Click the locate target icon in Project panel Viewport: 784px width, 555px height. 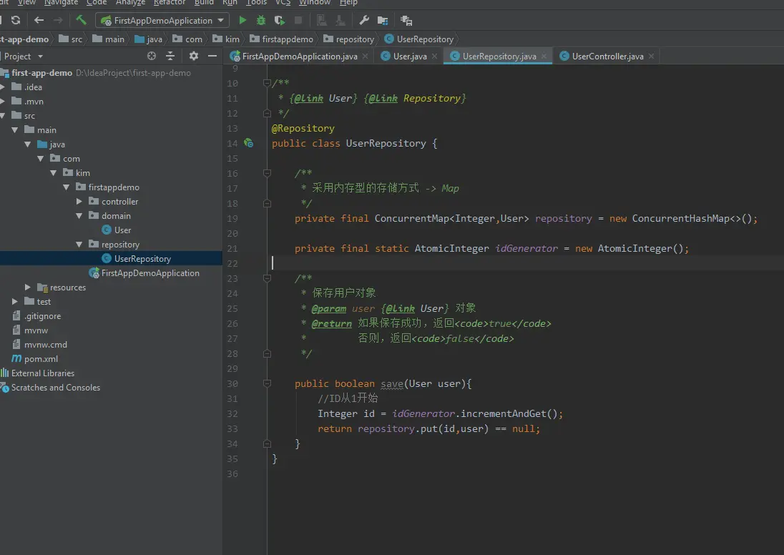coord(152,56)
